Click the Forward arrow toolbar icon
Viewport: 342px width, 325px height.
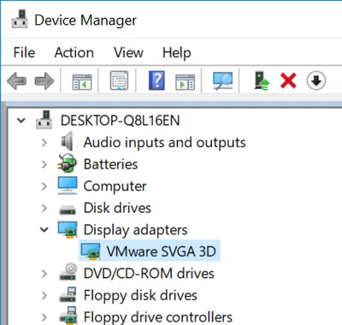coord(44,81)
